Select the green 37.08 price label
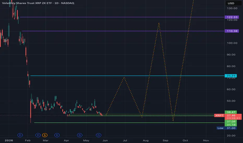Image resolution: width=243 pixels, height=143 pixels. coord(231,121)
